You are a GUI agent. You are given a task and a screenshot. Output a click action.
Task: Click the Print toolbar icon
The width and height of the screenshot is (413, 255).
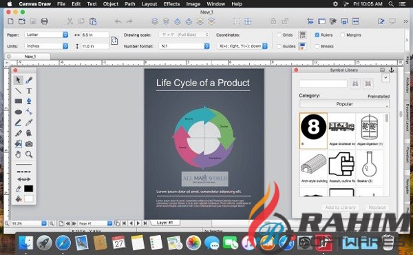[x=44, y=21]
